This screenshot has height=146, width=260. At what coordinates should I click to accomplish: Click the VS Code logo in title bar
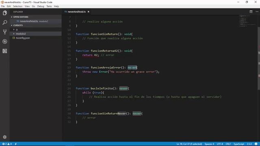point(2,2)
